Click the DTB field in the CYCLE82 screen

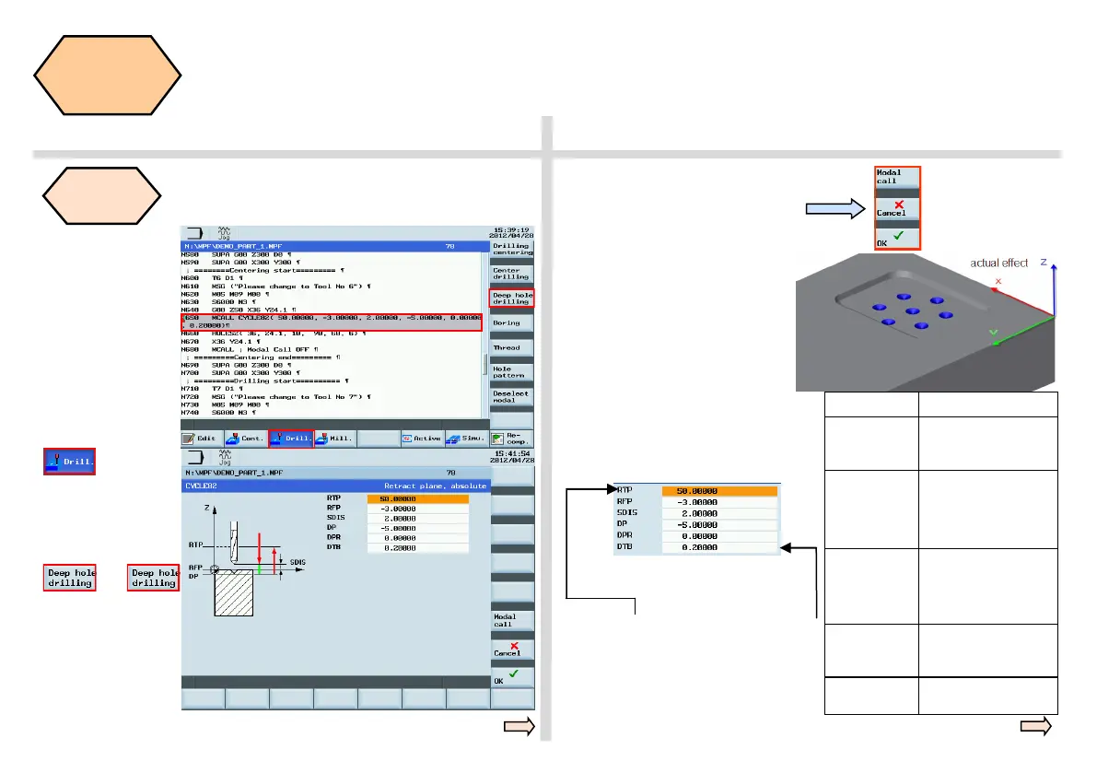pyautogui.click(x=417, y=548)
